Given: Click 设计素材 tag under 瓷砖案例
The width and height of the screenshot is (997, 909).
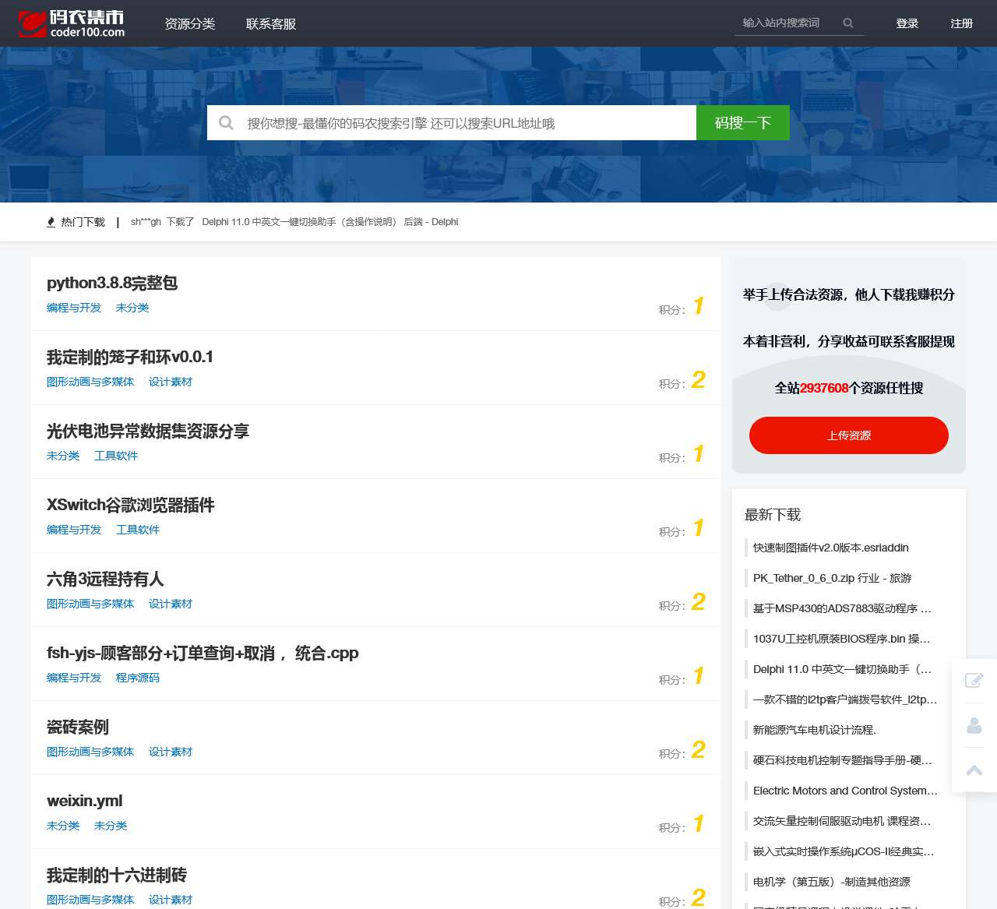Looking at the screenshot, I should (x=171, y=752).
